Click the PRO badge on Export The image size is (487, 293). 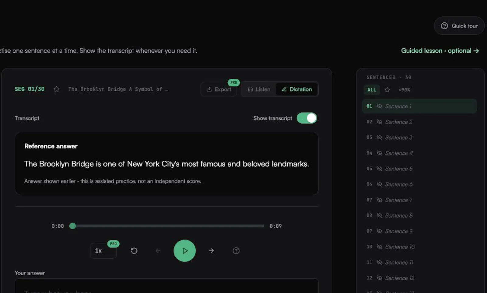(233, 82)
